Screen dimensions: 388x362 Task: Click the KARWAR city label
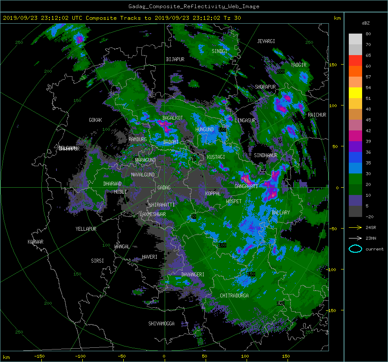coord(35,242)
